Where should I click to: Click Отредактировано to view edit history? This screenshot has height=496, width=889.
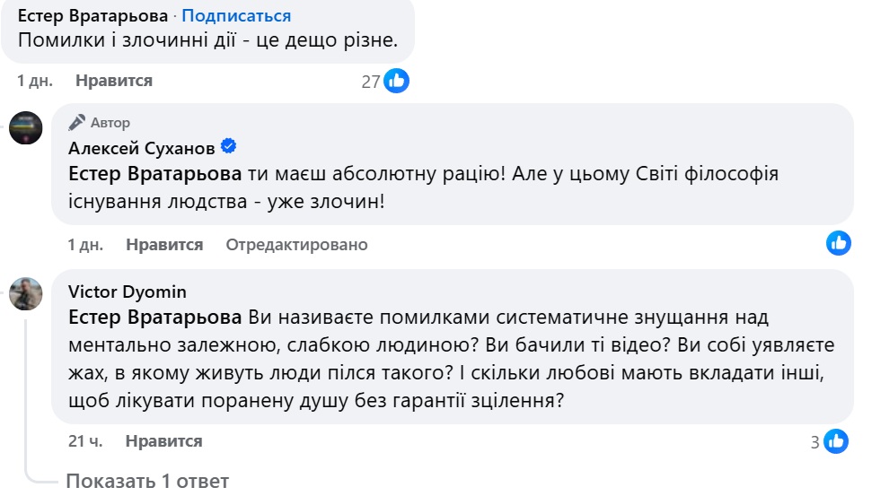pyautogui.click(x=296, y=244)
